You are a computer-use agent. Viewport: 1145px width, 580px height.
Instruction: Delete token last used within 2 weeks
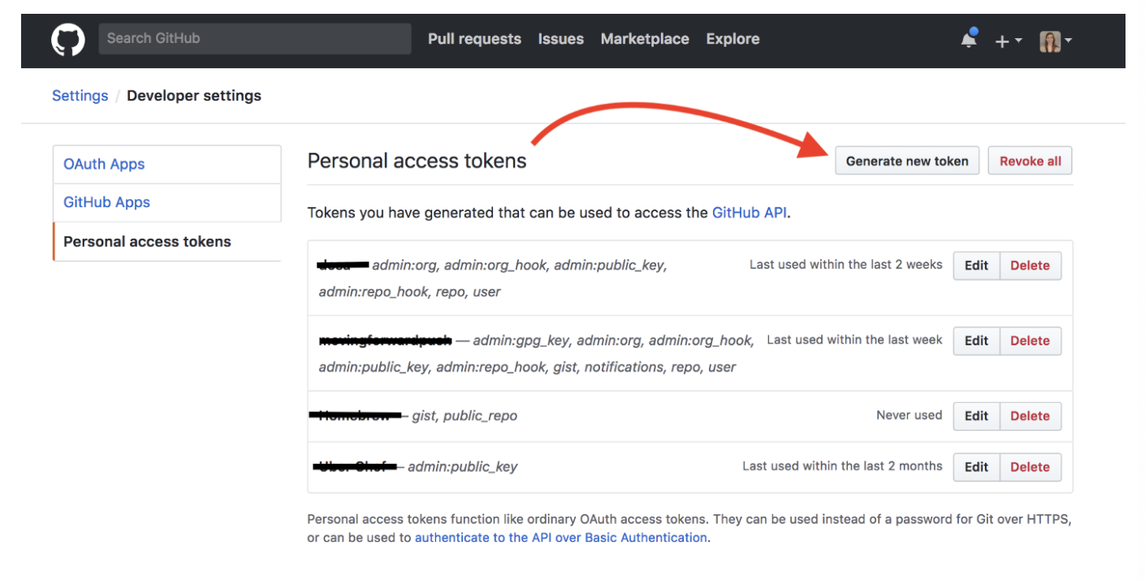click(1030, 266)
